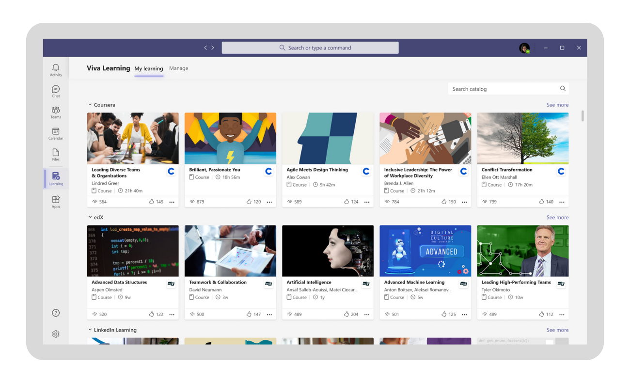The image size is (630, 383).
Task: See more LinkedIn Learning courses
Action: pyautogui.click(x=557, y=330)
